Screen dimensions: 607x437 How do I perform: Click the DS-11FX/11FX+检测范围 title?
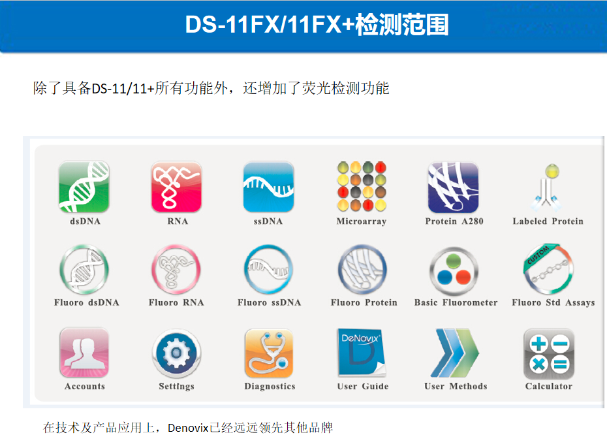317,25
